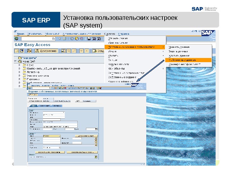The width and height of the screenshot is (231, 173).
Task: Select Собственные задания menu entry
Action: click(122, 77)
